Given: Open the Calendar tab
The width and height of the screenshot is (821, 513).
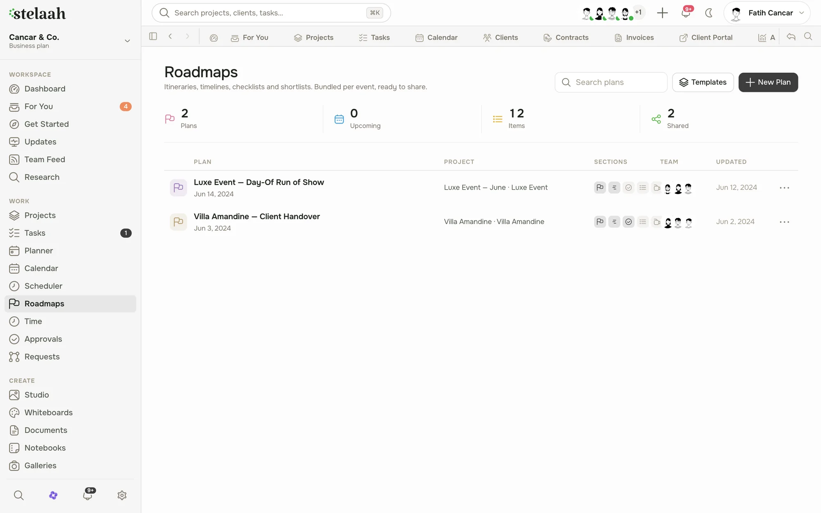Looking at the screenshot, I should 436,37.
